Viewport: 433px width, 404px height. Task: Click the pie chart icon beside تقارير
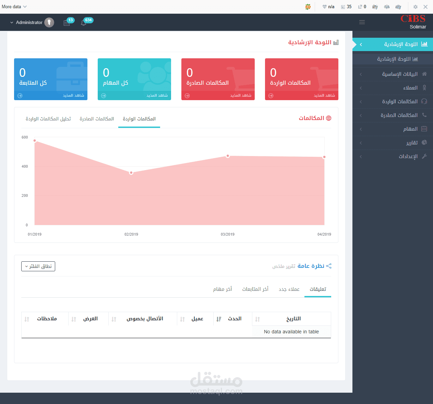(424, 142)
